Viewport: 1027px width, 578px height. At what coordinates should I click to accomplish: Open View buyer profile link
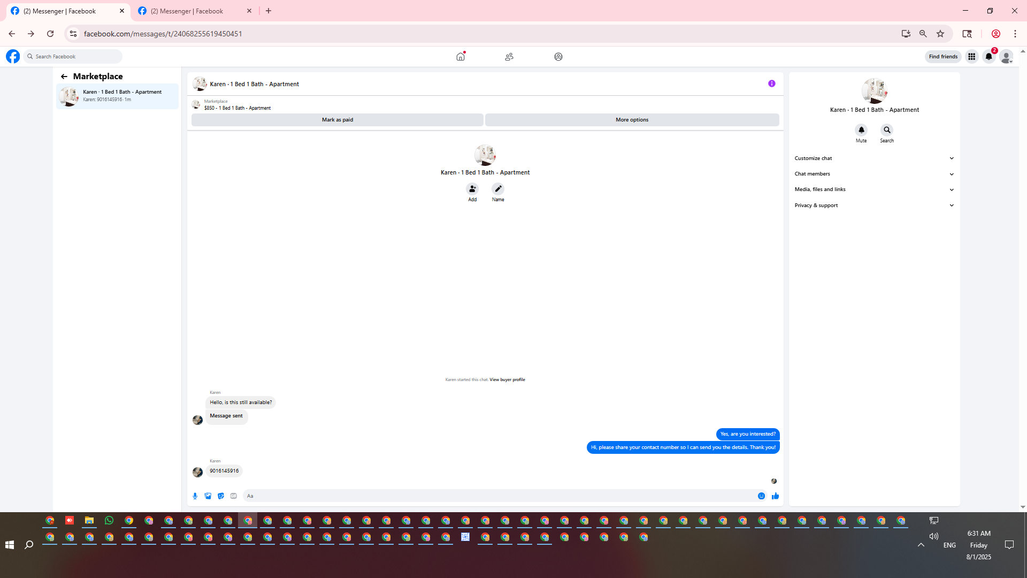(x=507, y=379)
